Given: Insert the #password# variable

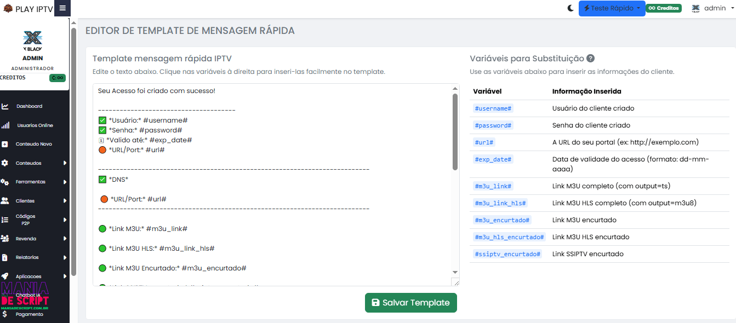Looking at the screenshot, I should (493, 125).
